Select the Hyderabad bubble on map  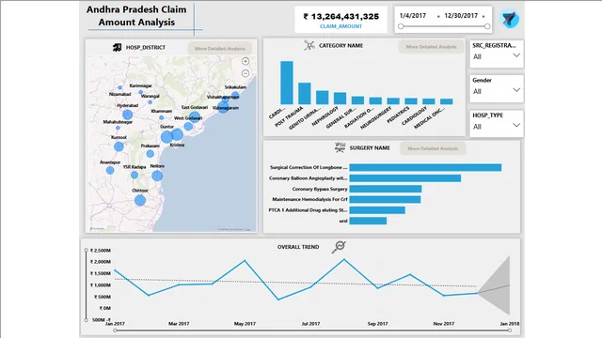128,115
